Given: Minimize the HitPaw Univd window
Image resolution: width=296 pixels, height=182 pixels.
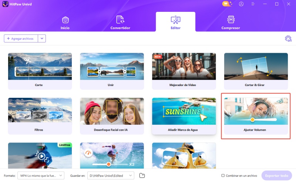Looking at the screenshot, I should coord(265,4).
